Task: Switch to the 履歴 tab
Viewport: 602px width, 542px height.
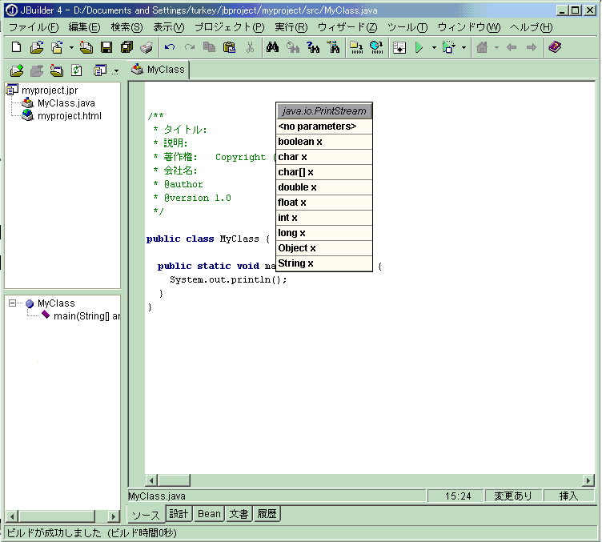Action: click(x=267, y=514)
